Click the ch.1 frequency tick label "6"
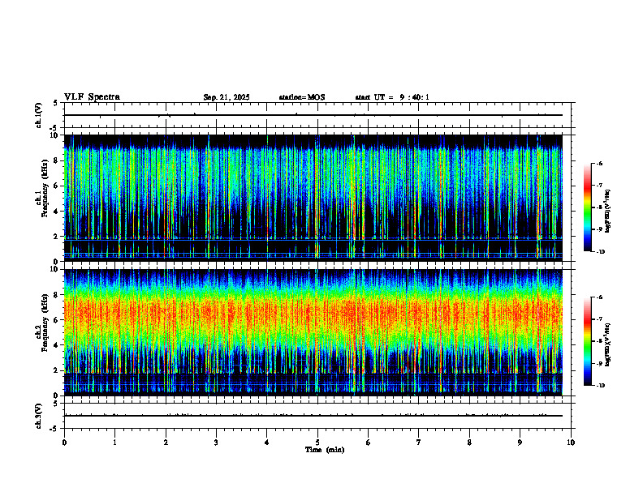 point(56,186)
